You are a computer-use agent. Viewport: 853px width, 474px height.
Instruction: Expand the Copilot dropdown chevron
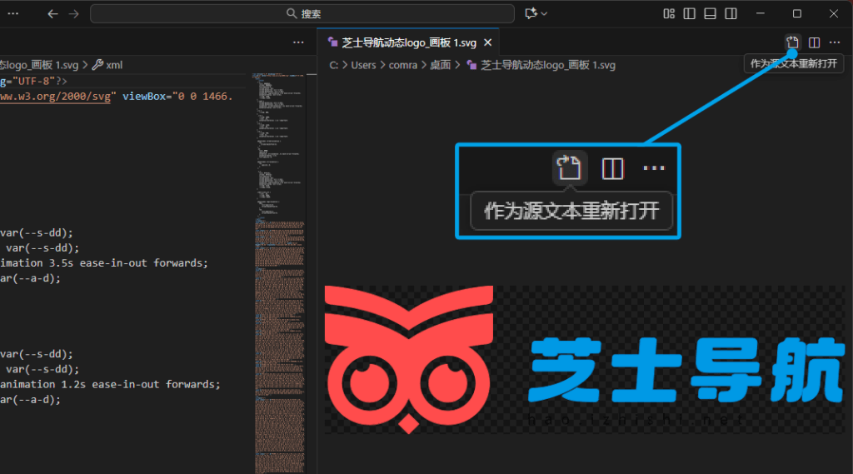(544, 13)
